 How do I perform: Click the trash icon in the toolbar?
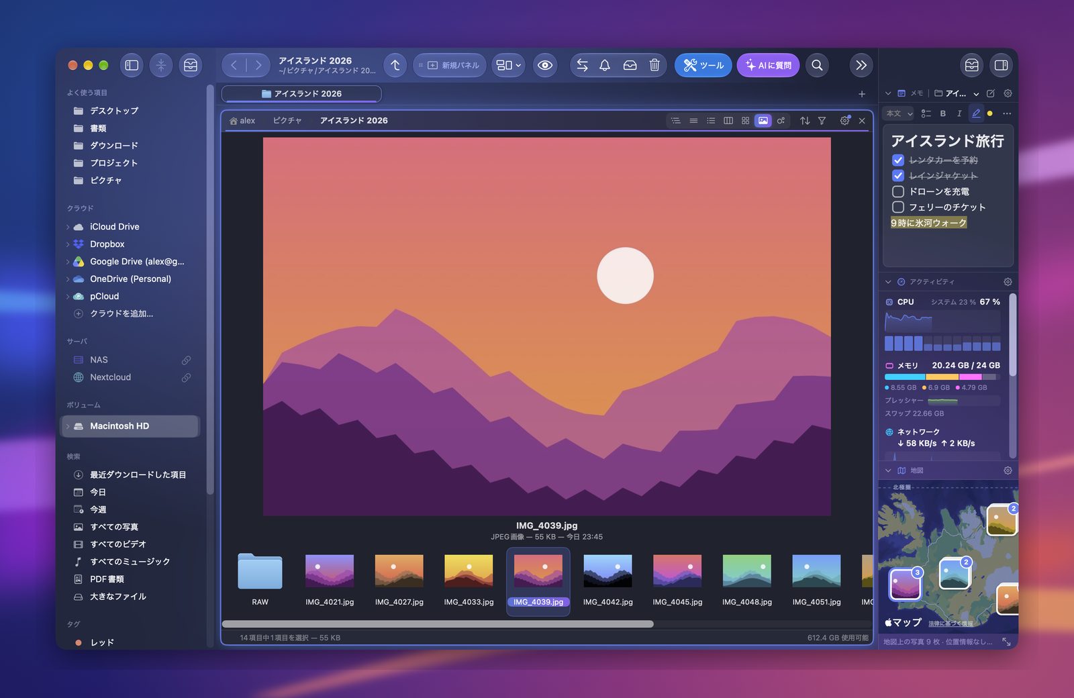coord(654,65)
